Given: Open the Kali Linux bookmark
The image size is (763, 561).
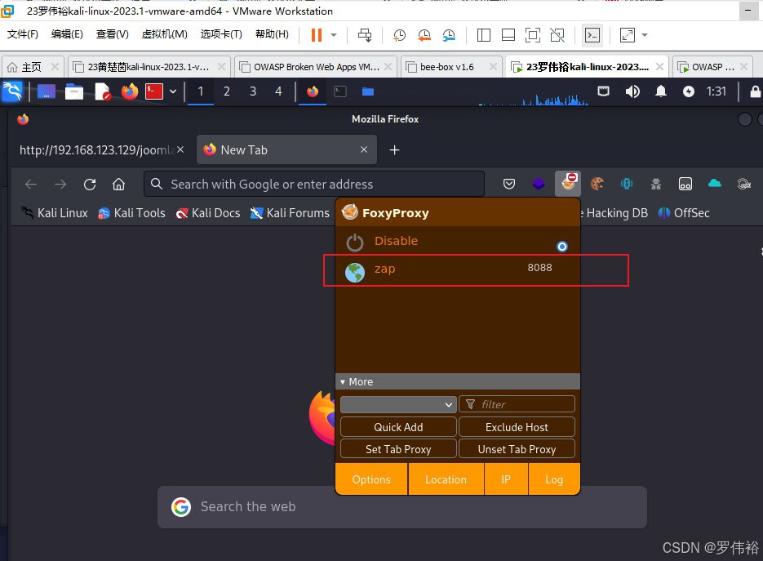Looking at the screenshot, I should point(55,213).
